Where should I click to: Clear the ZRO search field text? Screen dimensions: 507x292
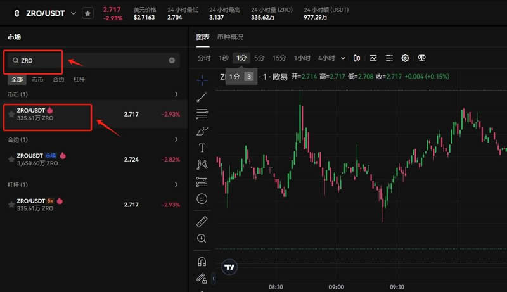tap(172, 61)
